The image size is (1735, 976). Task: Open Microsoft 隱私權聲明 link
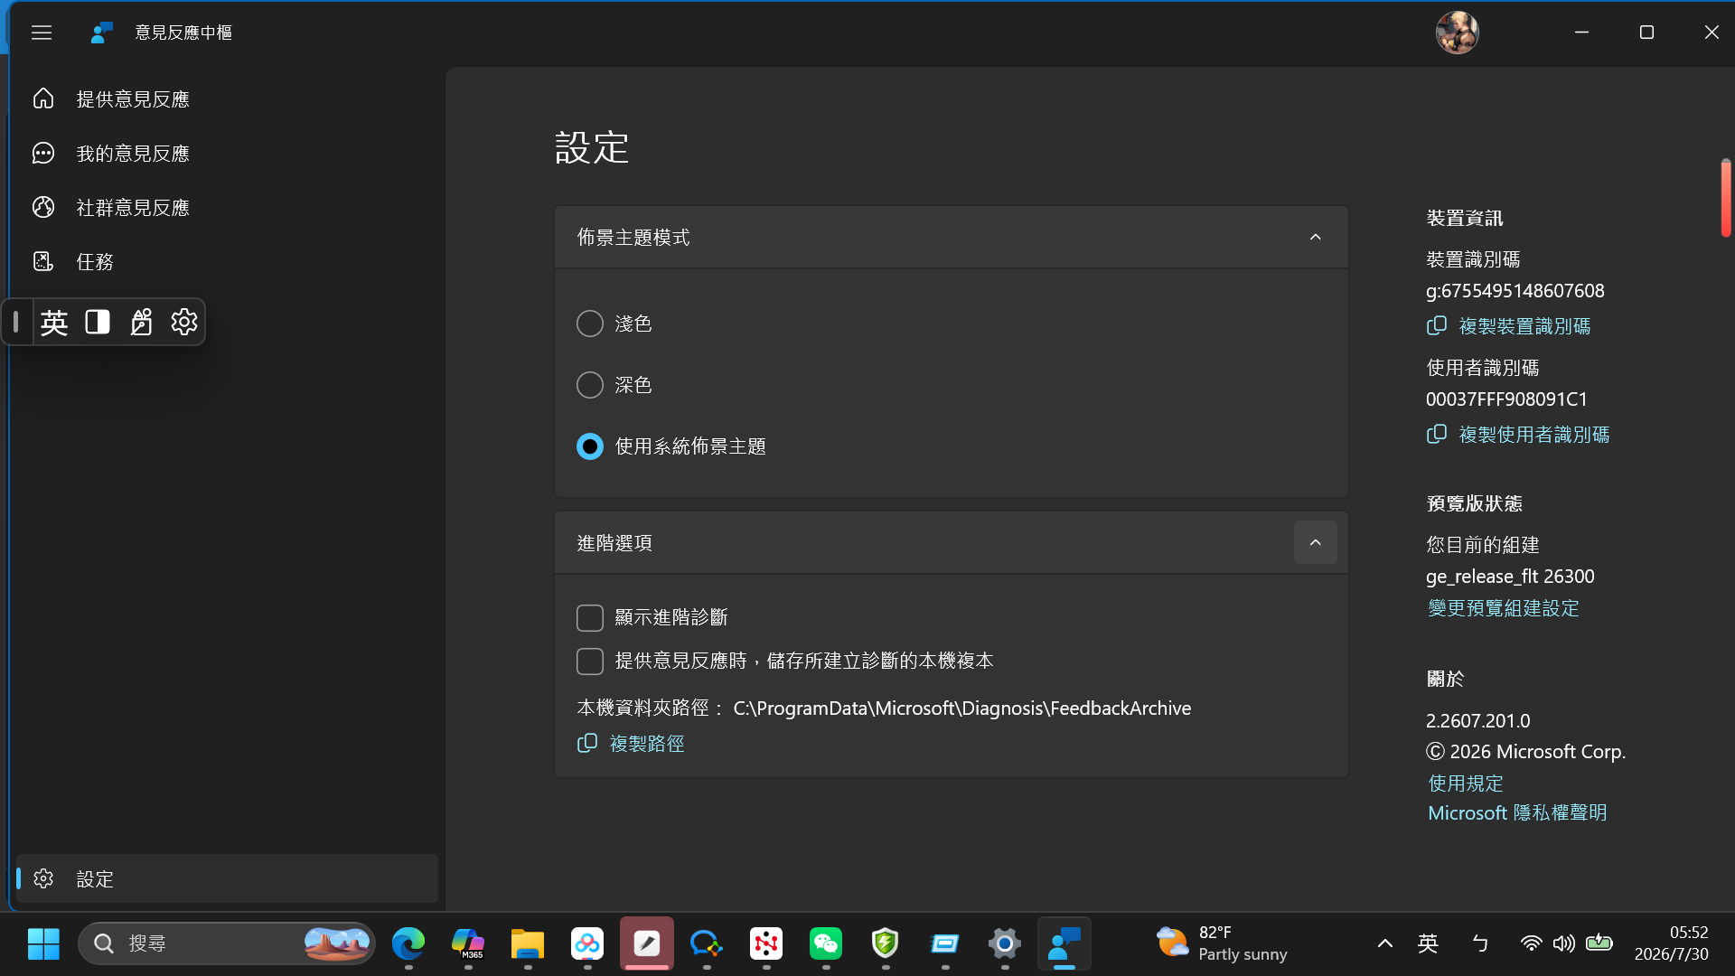[x=1517, y=812]
